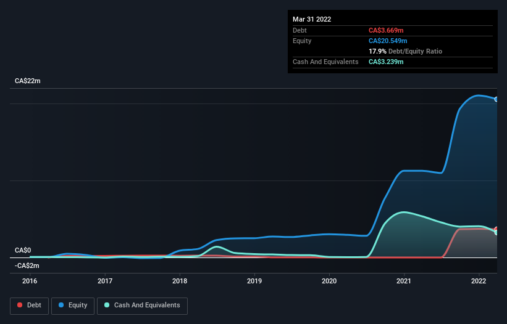Click the teal Cash endpoint marker
This screenshot has width=507, height=324.
[x=497, y=232]
